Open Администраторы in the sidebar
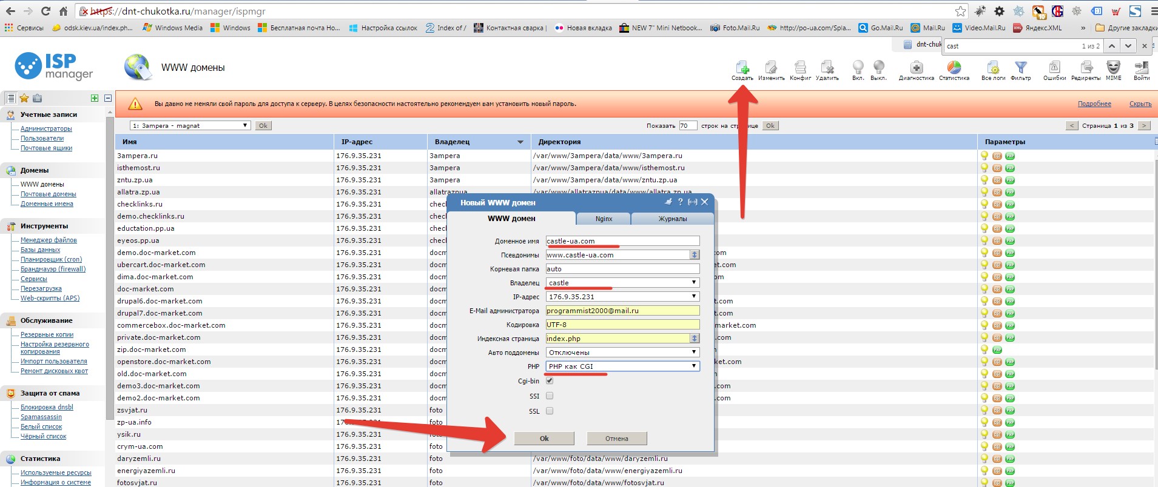The height and width of the screenshot is (487, 1158). pos(46,128)
